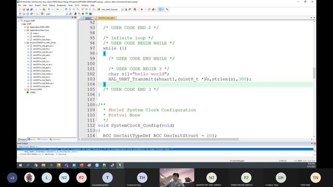Rebuild all target files icon
333x187 pixels.
pyautogui.click(x=28, y=14)
